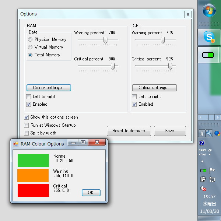Show hidden tray icons arrow
This screenshot has width=221, height=221.
(x=202, y=162)
